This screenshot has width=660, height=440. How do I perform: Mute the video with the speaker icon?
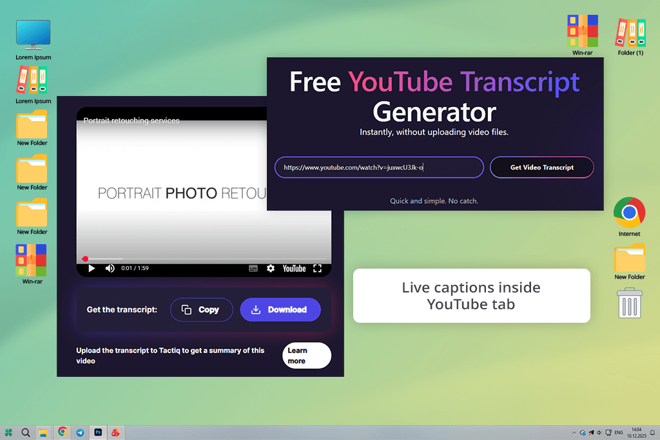(110, 269)
